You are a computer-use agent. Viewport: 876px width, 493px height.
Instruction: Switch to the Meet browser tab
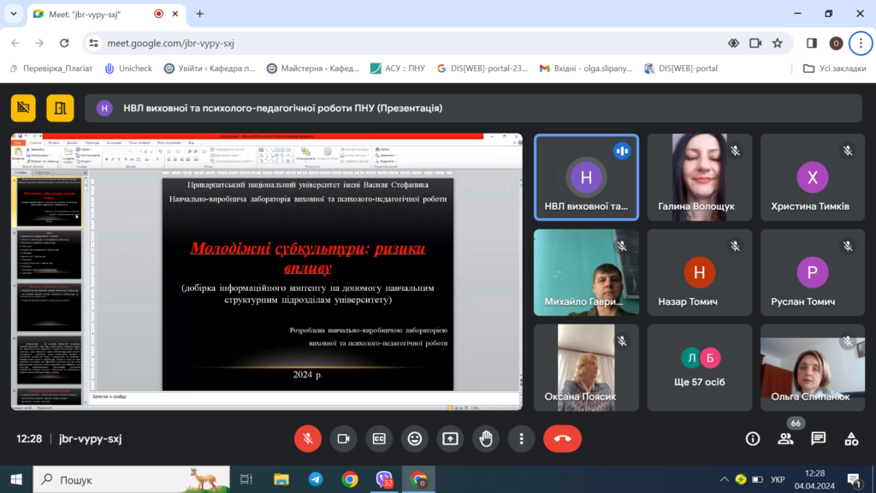94,14
